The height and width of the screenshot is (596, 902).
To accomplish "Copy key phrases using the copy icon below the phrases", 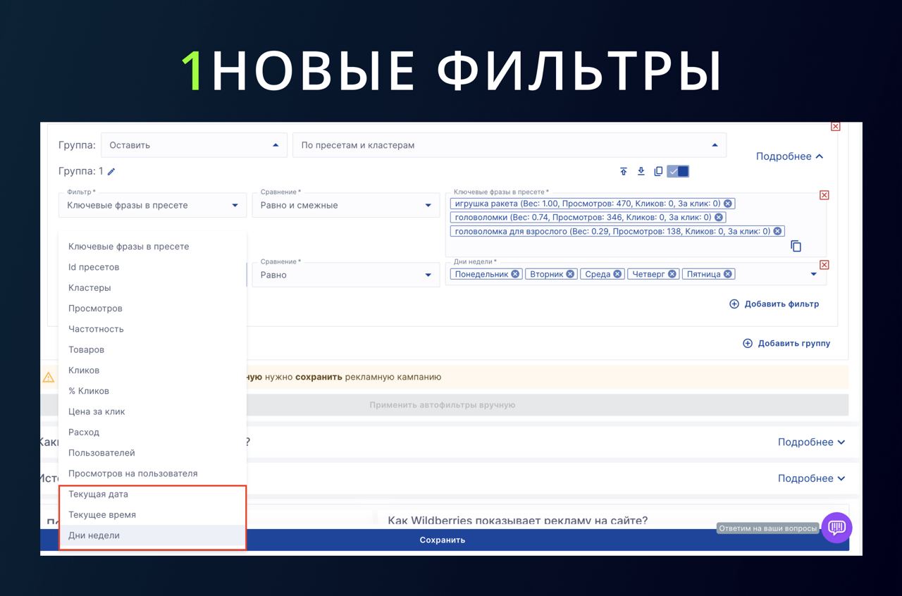I will point(796,246).
